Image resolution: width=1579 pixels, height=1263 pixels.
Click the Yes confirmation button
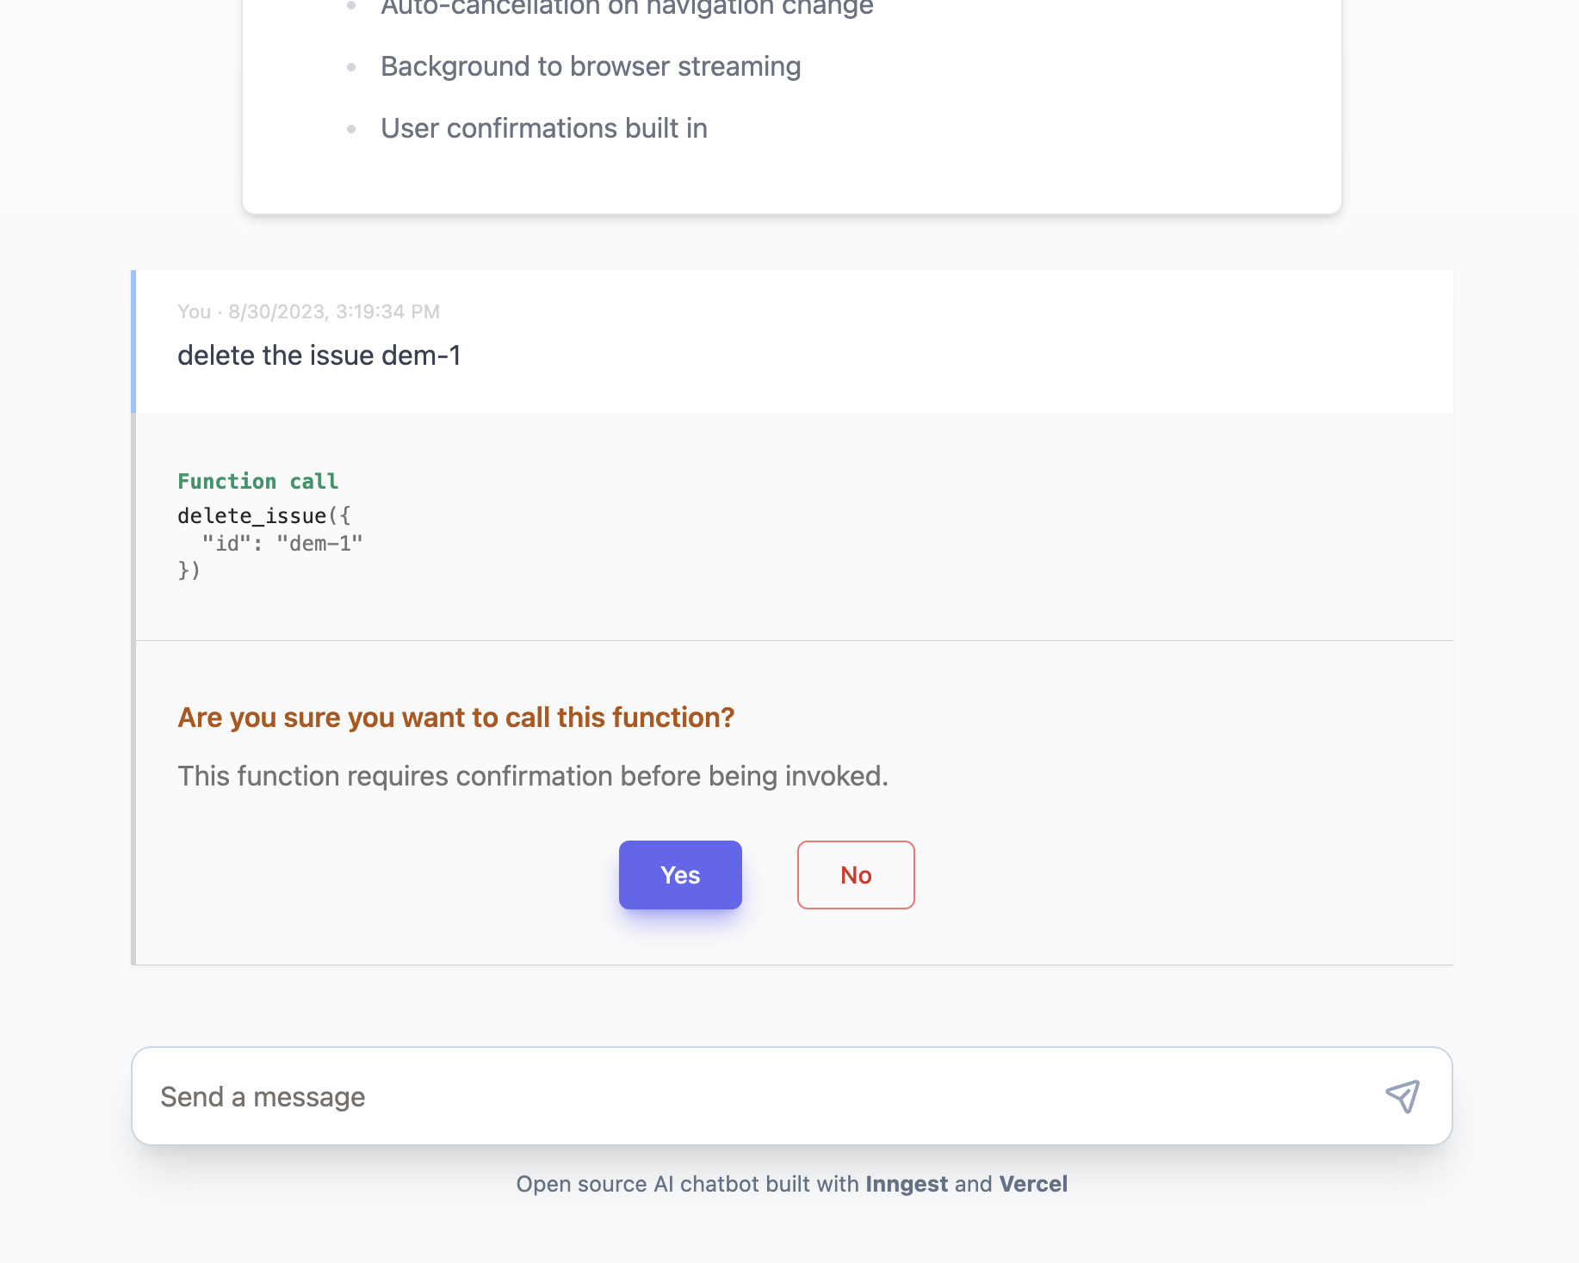point(680,874)
